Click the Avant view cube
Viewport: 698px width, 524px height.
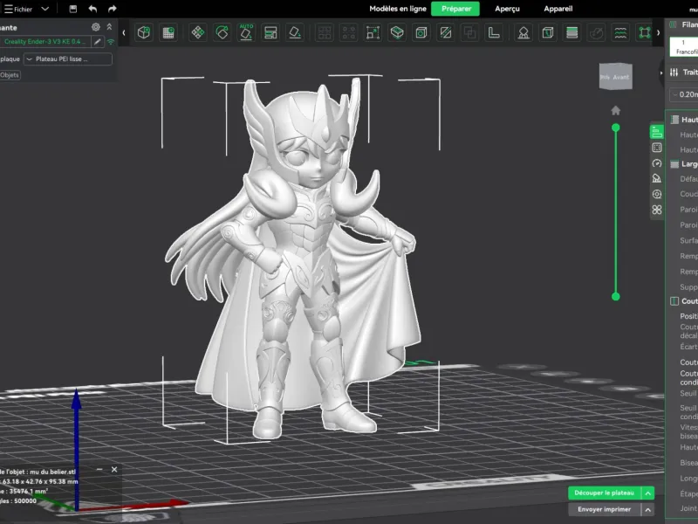pos(616,77)
